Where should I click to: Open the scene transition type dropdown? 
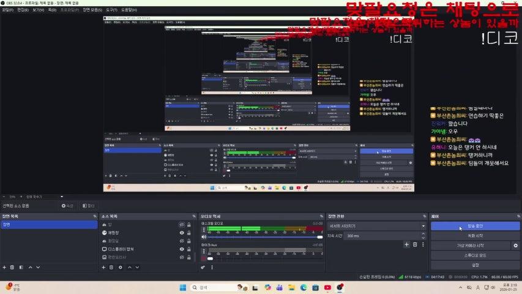click(377, 226)
